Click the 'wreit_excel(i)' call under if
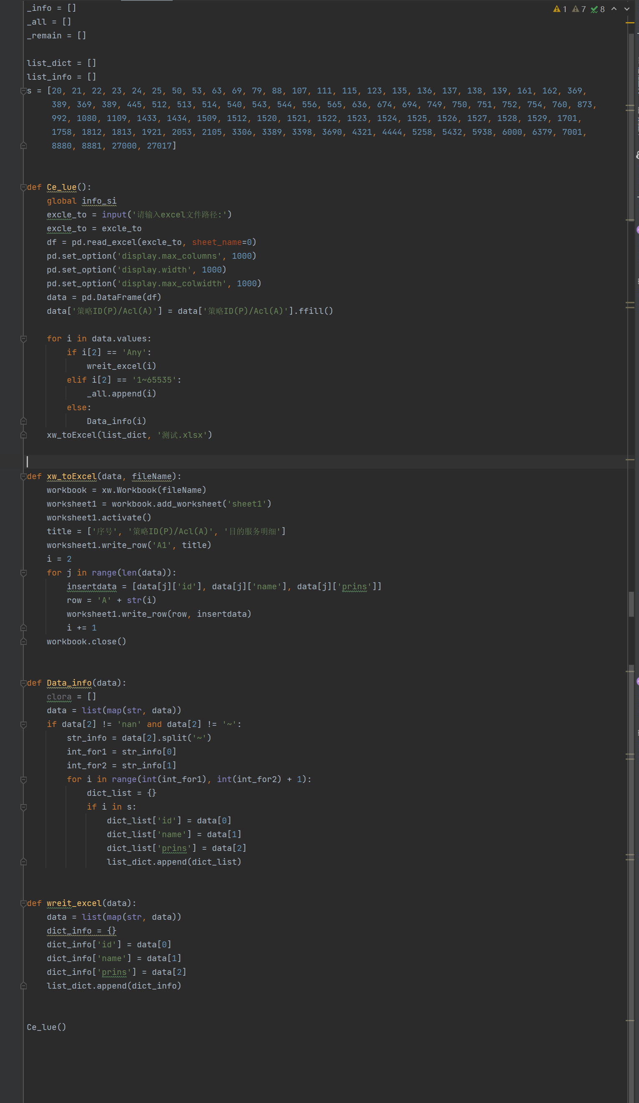Screen dimensions: 639x1103 click(122, 366)
